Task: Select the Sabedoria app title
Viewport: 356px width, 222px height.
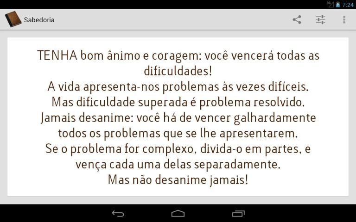Action: coord(39,20)
